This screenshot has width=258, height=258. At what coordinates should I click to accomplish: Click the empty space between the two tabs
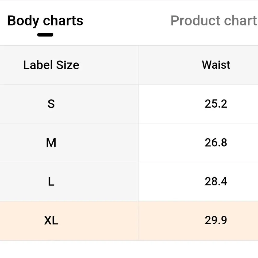pyautogui.click(x=126, y=21)
